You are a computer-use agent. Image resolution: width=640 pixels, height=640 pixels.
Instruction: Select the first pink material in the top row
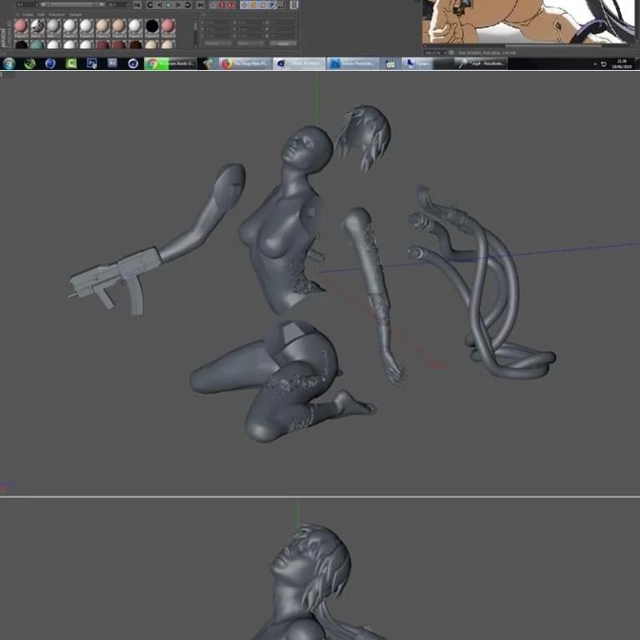coord(21,26)
